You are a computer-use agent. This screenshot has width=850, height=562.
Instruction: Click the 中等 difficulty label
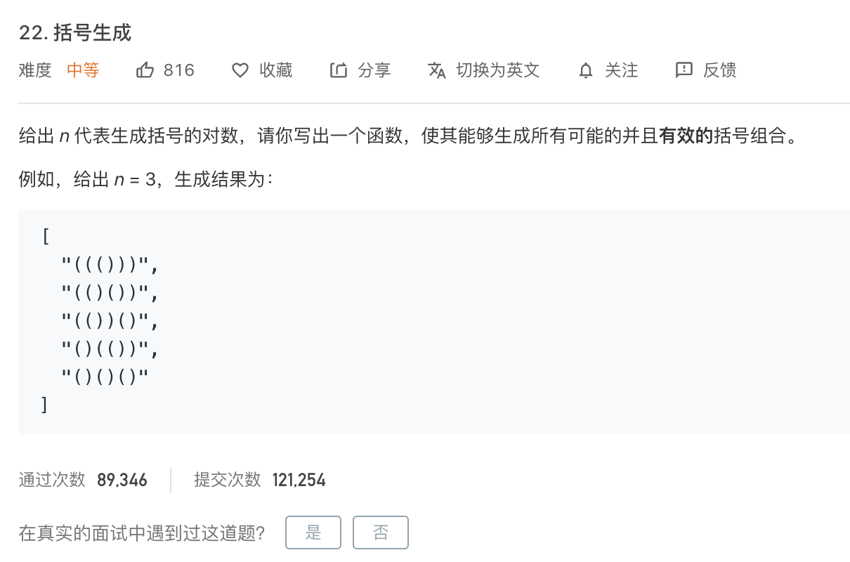(x=83, y=70)
